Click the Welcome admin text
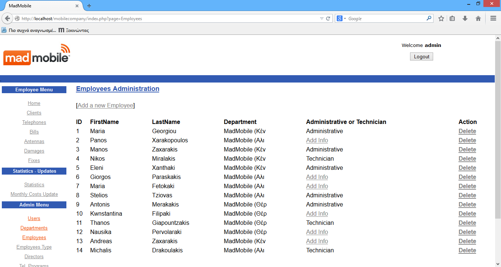501x267 pixels. click(421, 45)
